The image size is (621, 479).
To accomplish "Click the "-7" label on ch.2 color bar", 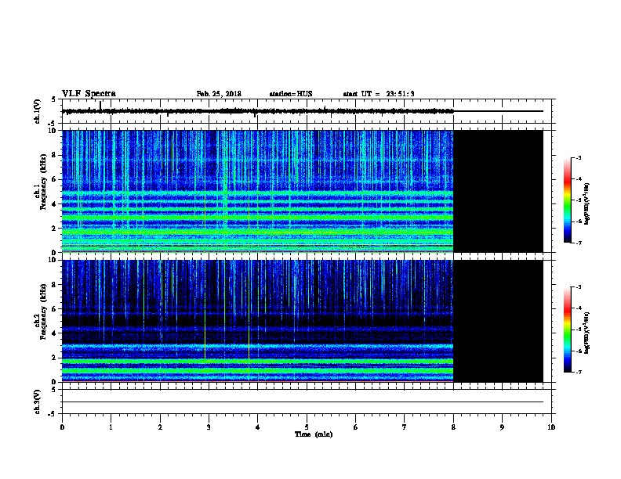I will point(578,372).
